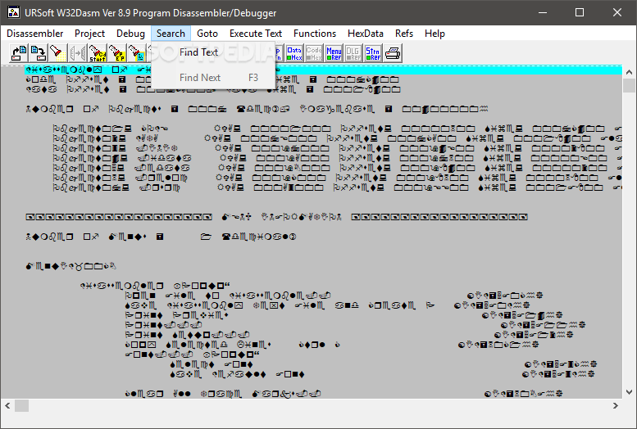Open the Execute Text menu
Image resolution: width=637 pixels, height=429 pixels.
coord(256,34)
